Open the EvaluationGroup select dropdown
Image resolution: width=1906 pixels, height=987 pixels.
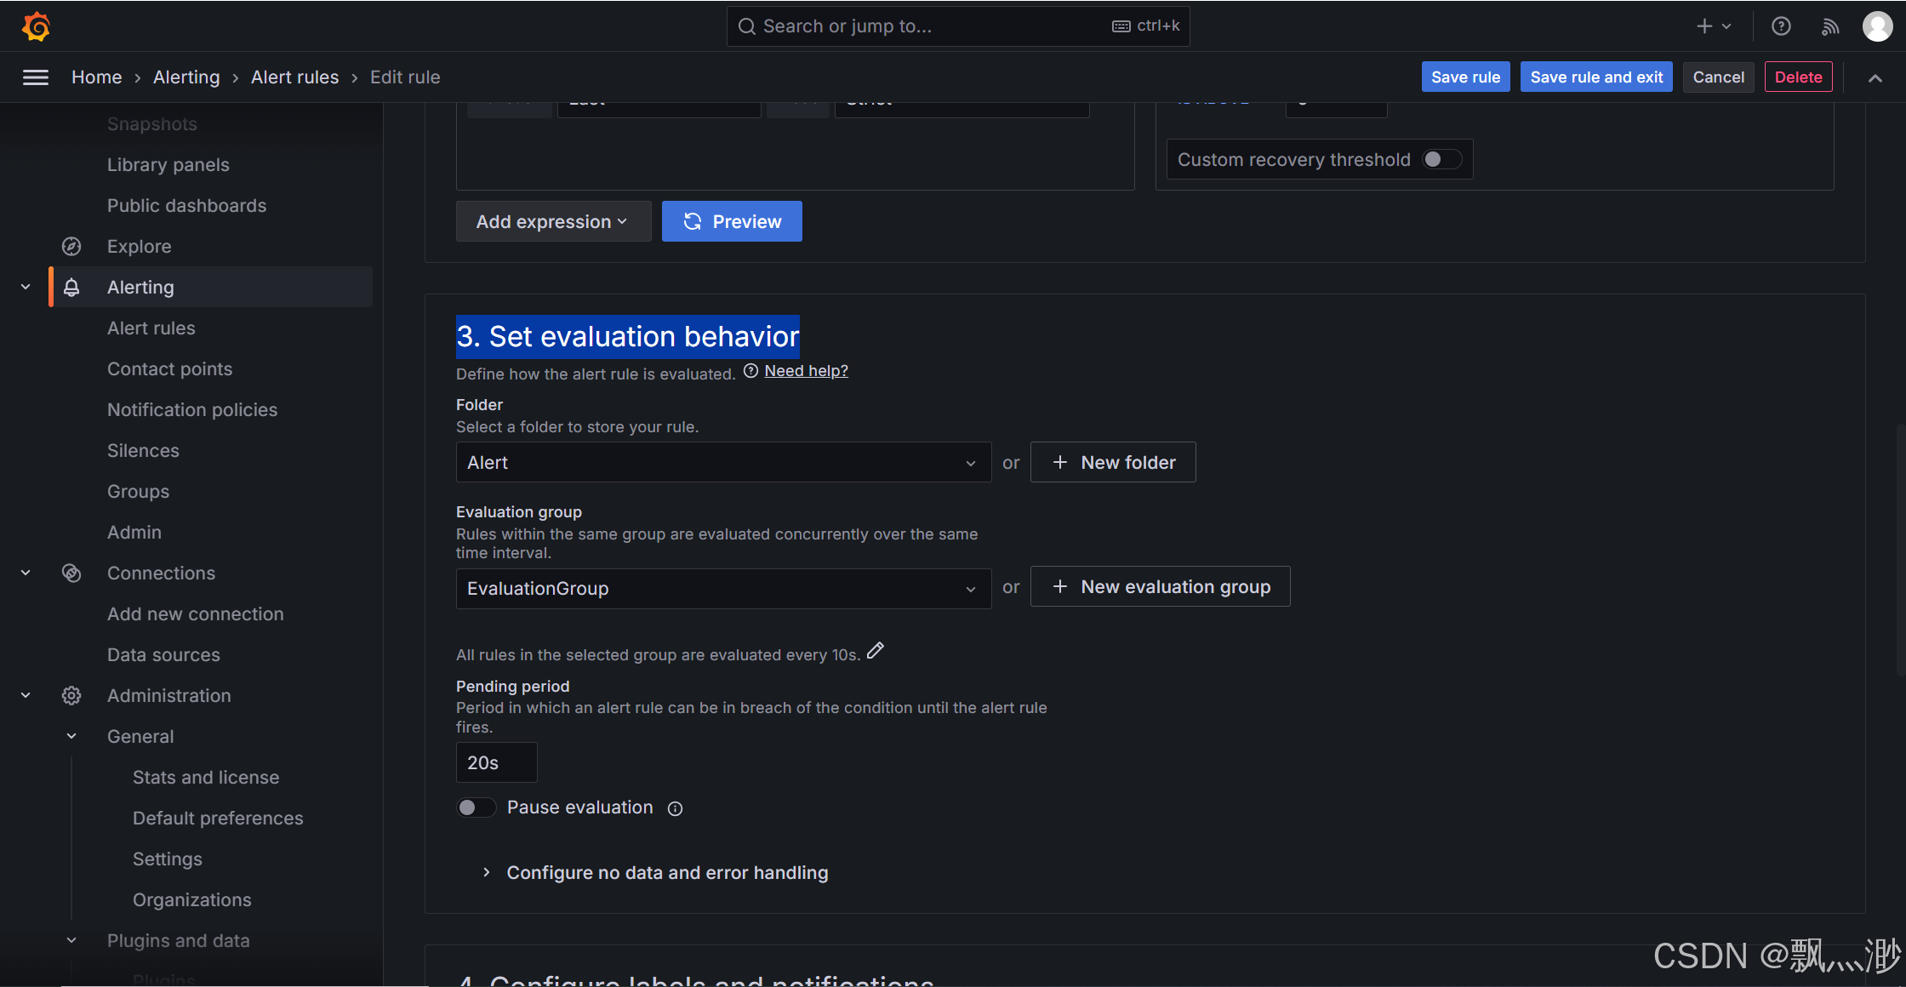(x=723, y=589)
